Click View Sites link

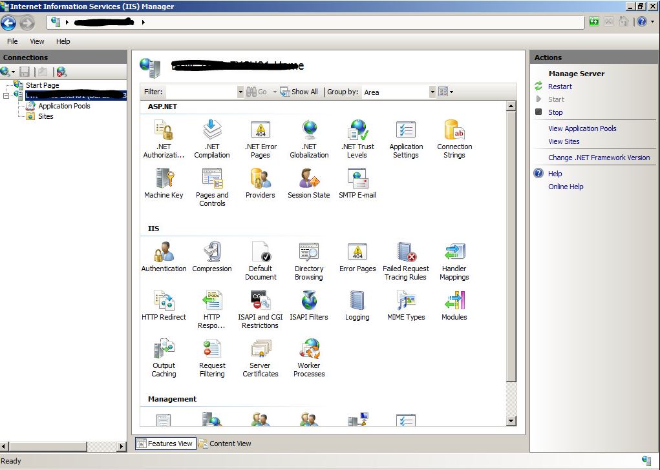pyautogui.click(x=564, y=141)
